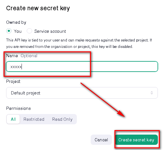Choose the "All" permissions option
The width and height of the screenshot is (163, 150).
pos(13,119)
